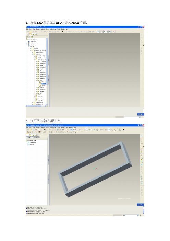Toggle Shading display mode in the assembly window
The width and height of the screenshot is (170, 241).
coord(109,130)
